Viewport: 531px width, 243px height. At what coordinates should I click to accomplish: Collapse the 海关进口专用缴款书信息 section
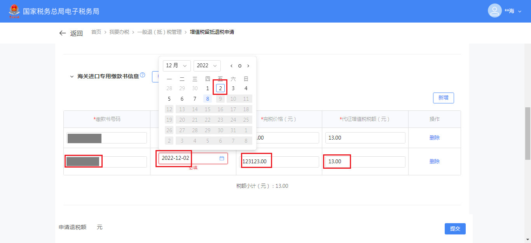tap(72, 77)
